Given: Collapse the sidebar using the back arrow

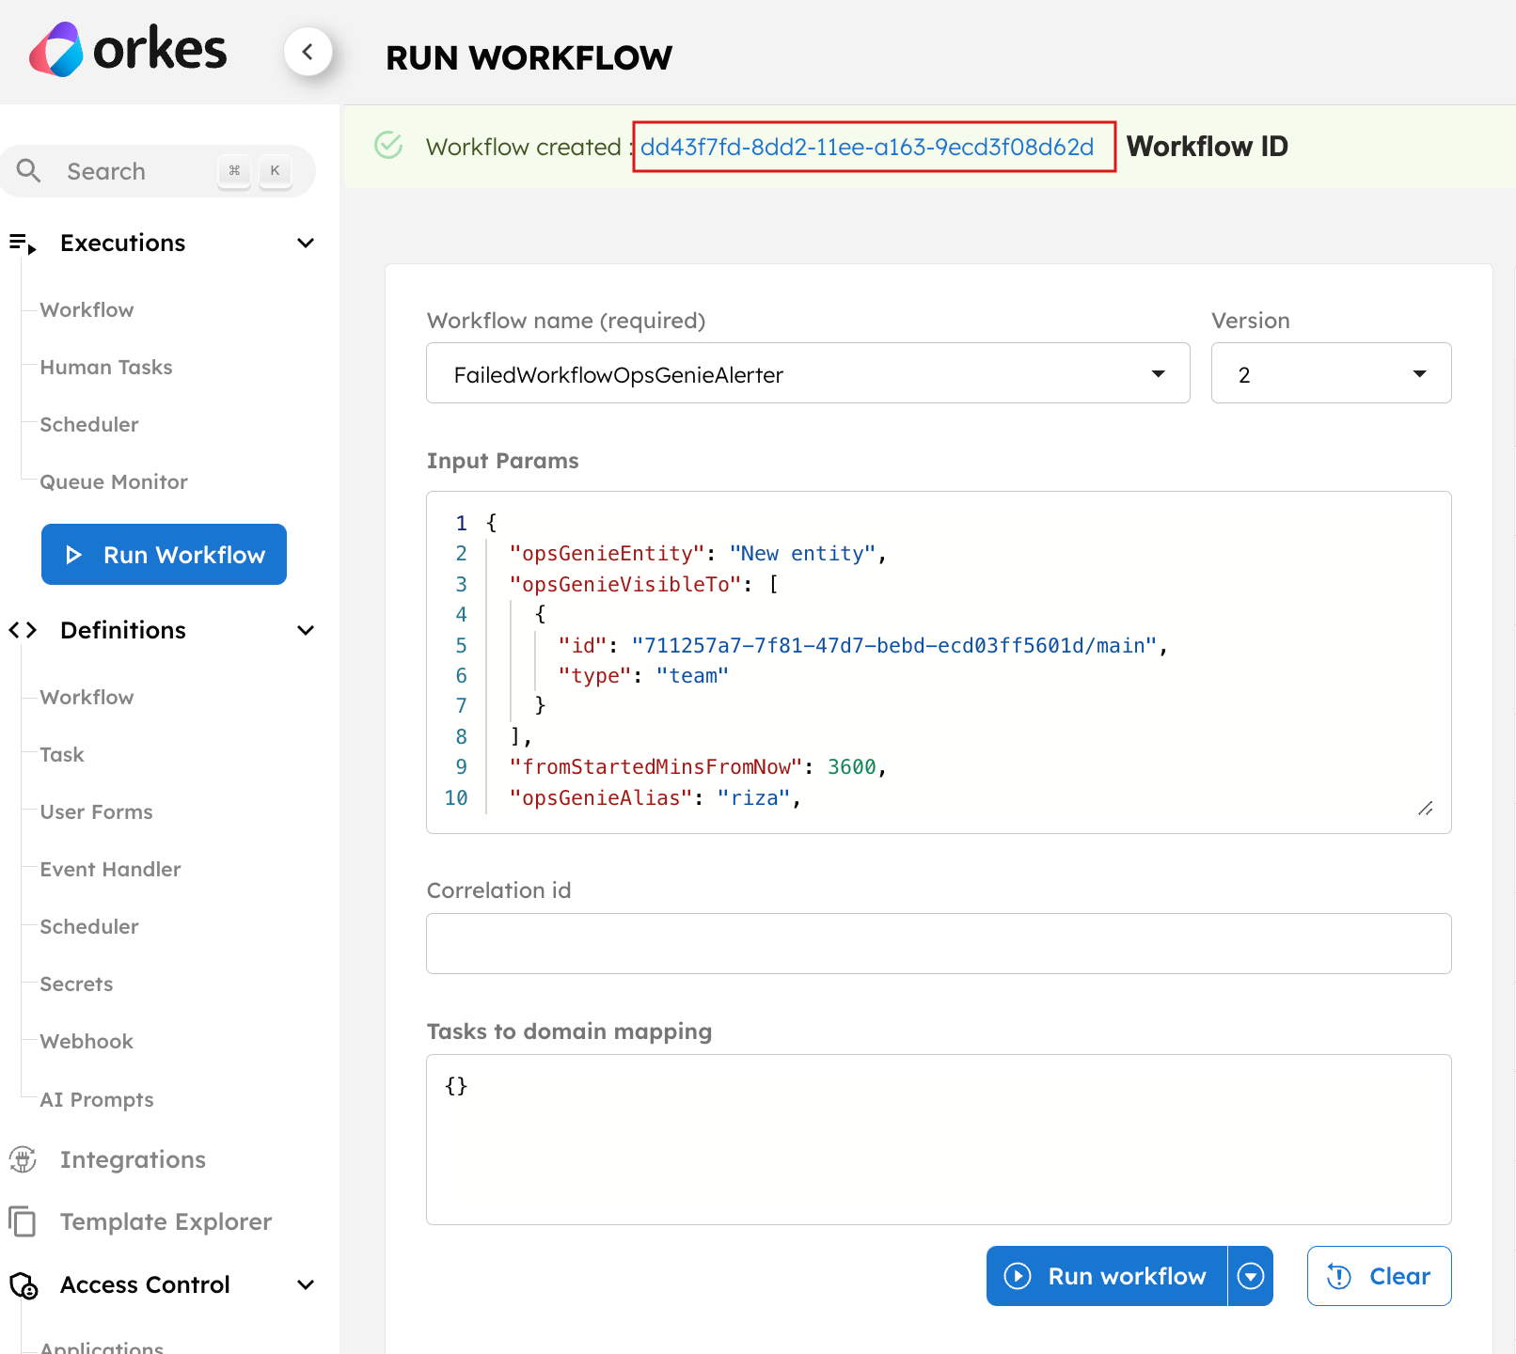Looking at the screenshot, I should [x=308, y=52].
